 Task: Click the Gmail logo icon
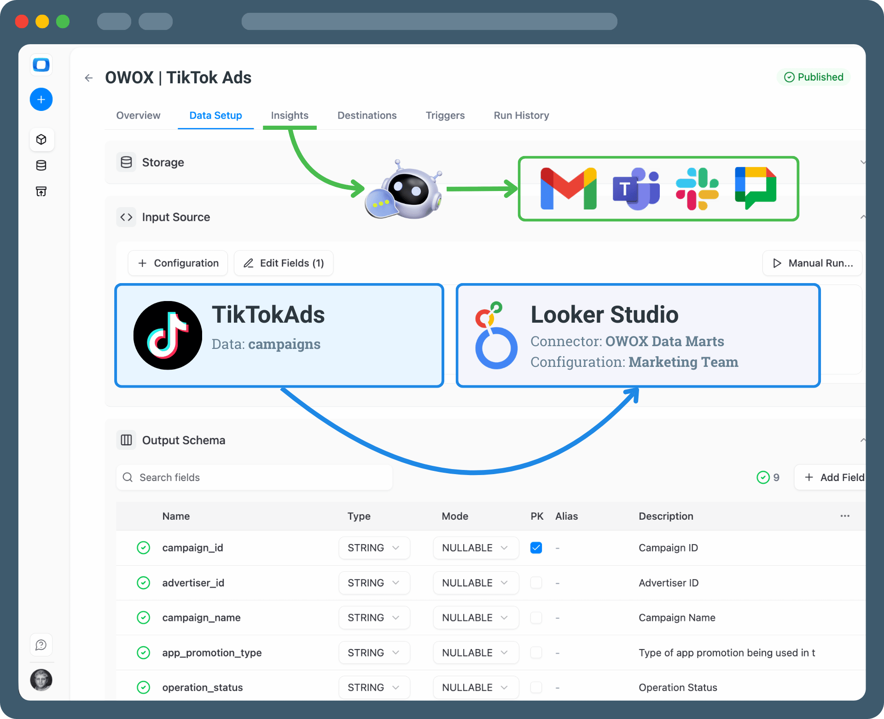(568, 189)
